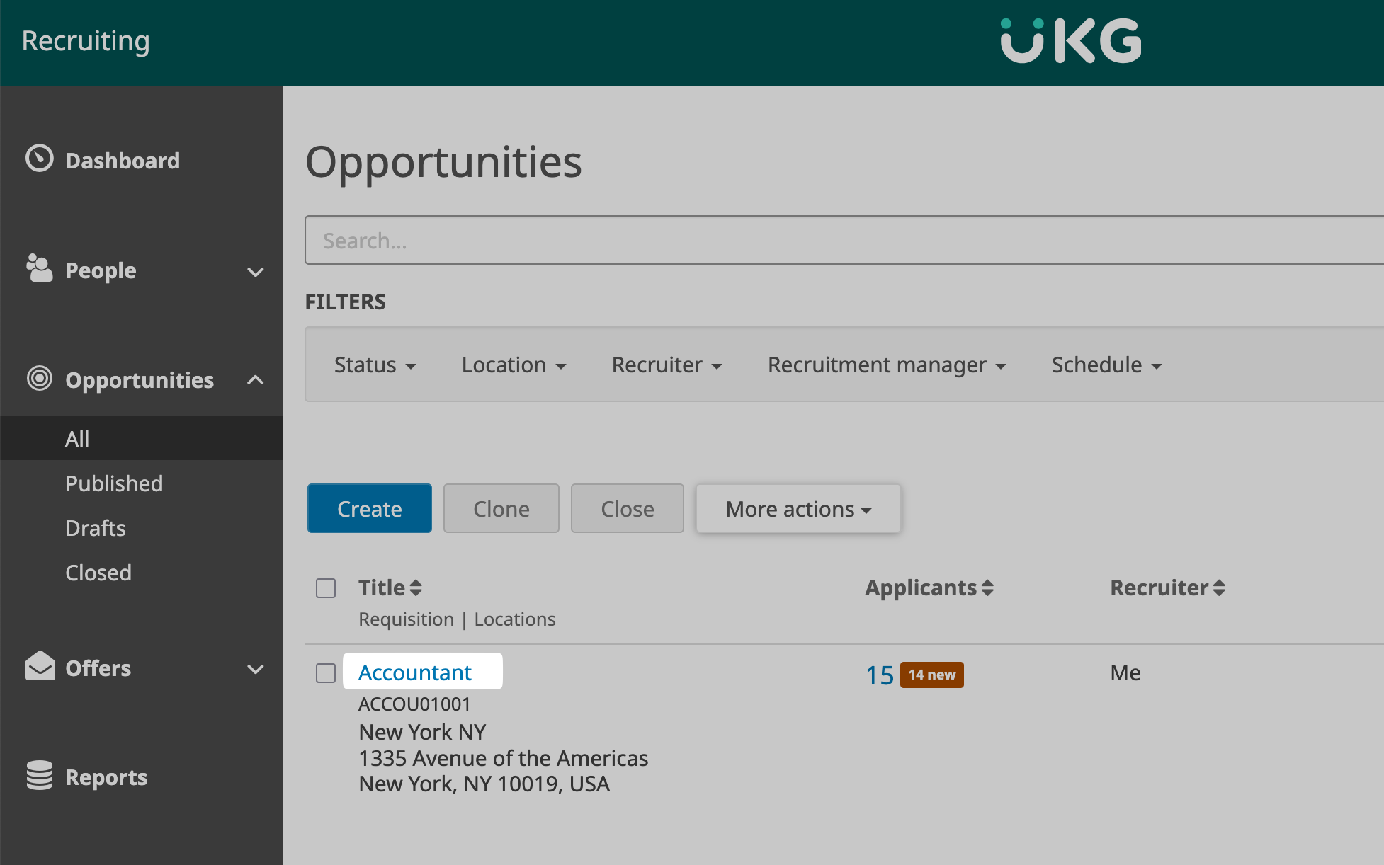Image resolution: width=1384 pixels, height=865 pixels.
Task: Toggle the select-all opportunities checkbox
Action: tap(326, 588)
